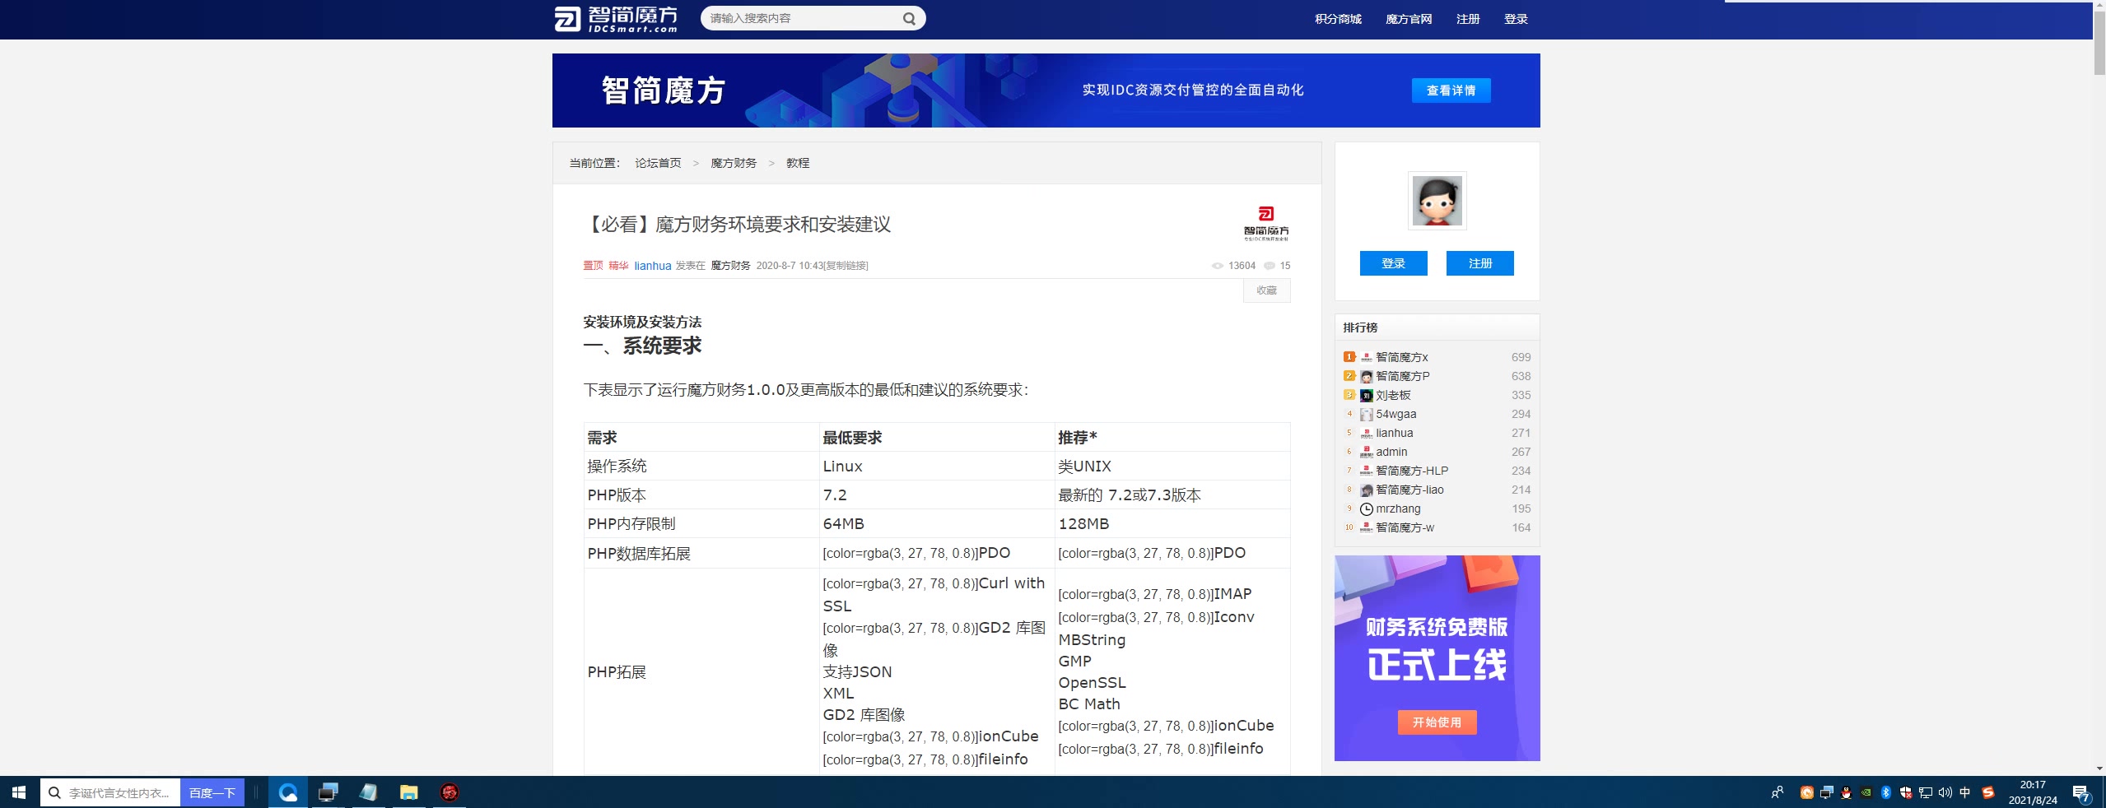Click the 置顶 tag in the post meta
Viewport: 2106px width, 808px height.
pos(593,266)
